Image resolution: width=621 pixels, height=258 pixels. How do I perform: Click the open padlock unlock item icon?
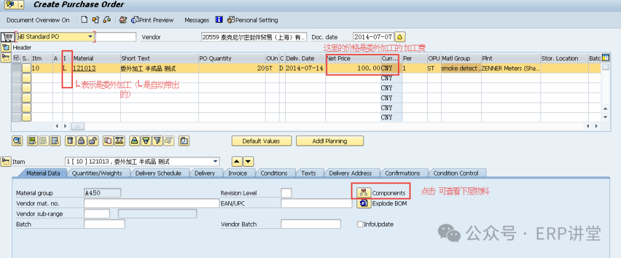tap(93, 140)
